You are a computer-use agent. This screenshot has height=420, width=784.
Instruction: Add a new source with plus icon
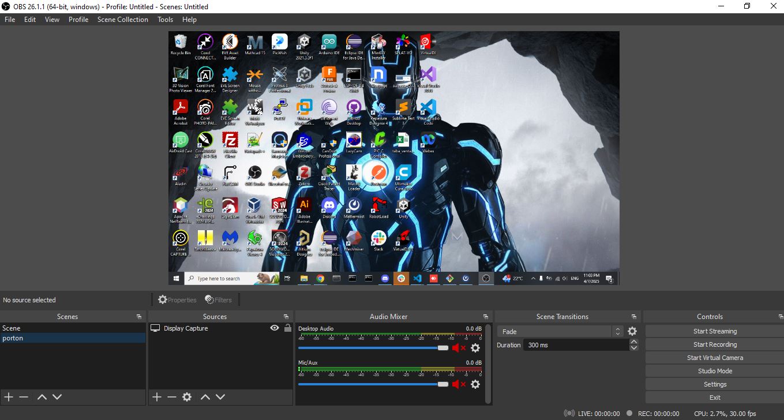tap(157, 397)
